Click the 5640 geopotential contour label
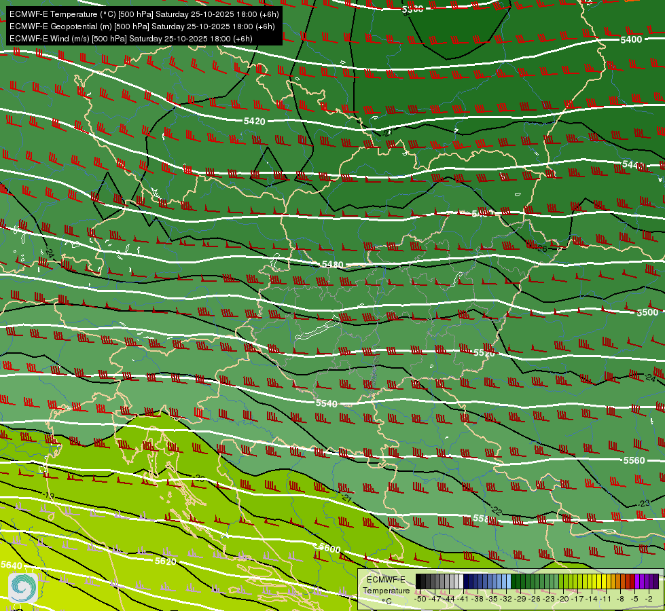The image size is (665, 611). (x=12, y=566)
